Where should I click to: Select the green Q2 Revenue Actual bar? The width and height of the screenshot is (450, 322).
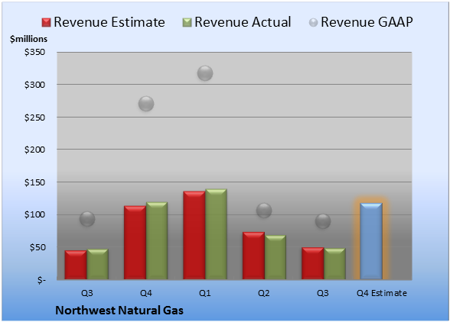pyautogui.click(x=276, y=257)
